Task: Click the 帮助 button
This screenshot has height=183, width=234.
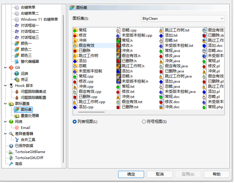Action: click(217, 175)
